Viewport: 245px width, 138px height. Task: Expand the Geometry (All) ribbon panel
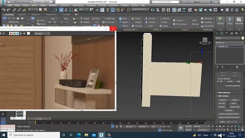[x=130, y=30]
